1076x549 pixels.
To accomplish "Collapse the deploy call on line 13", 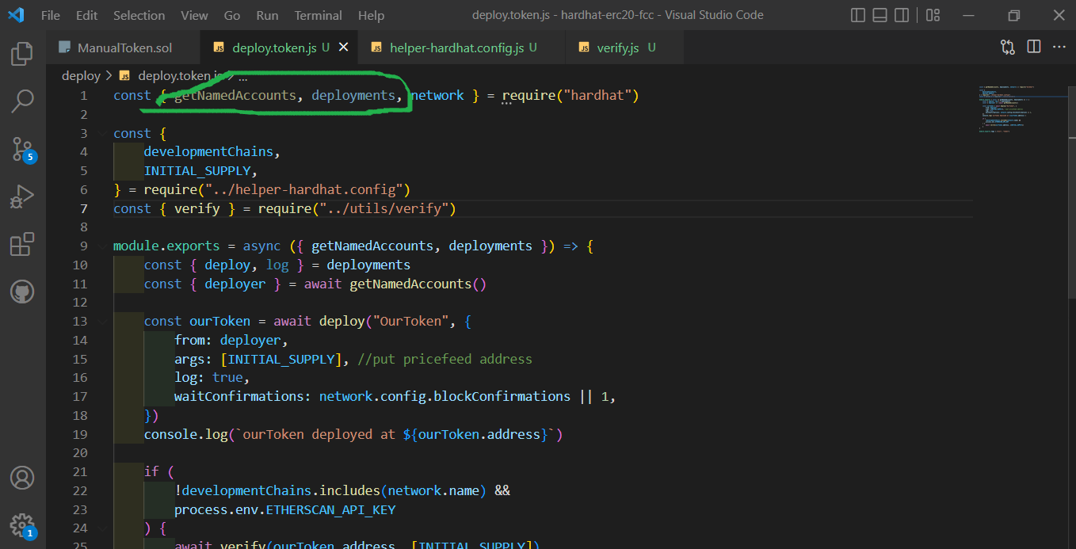I will pos(102,321).
